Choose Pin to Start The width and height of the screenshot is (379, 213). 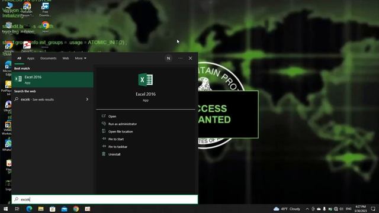coord(116,139)
